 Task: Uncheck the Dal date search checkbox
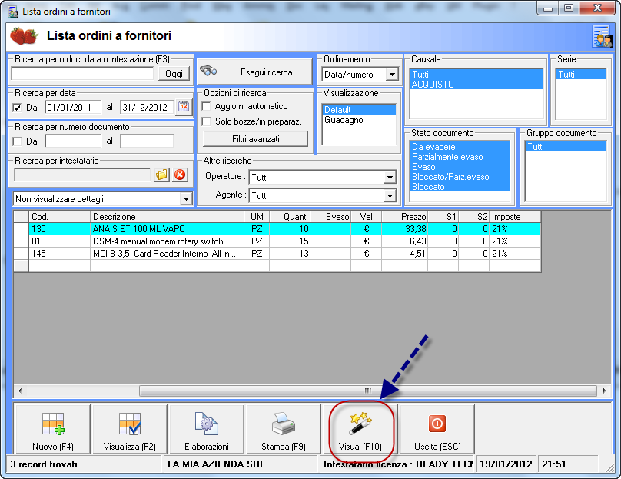pos(18,108)
